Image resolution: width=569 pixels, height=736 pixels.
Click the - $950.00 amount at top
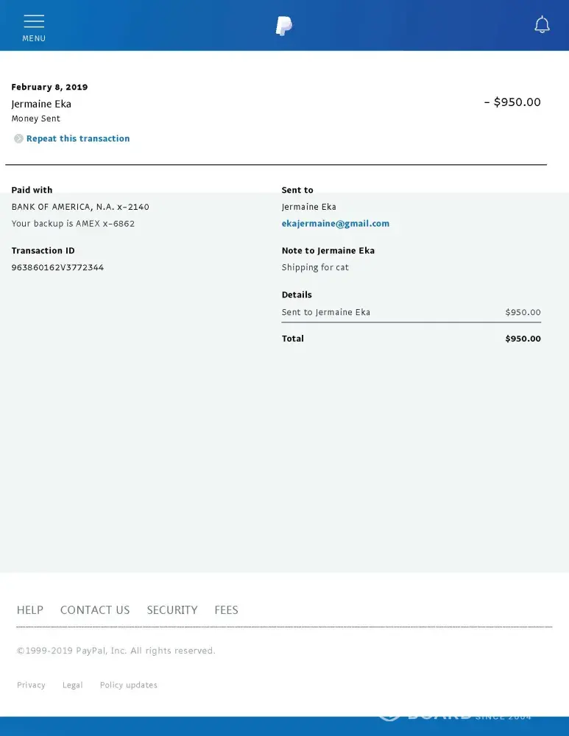coord(512,102)
